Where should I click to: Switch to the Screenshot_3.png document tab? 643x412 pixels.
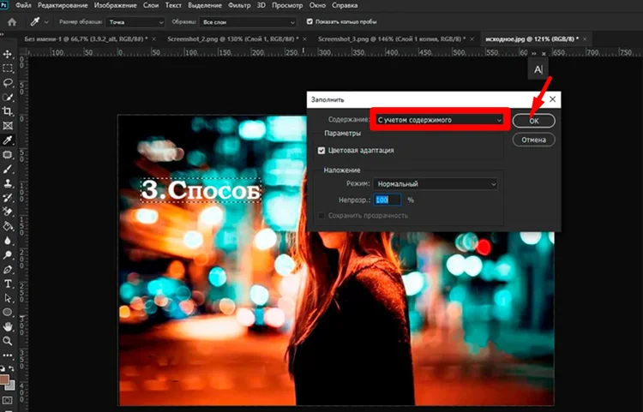[392, 39]
